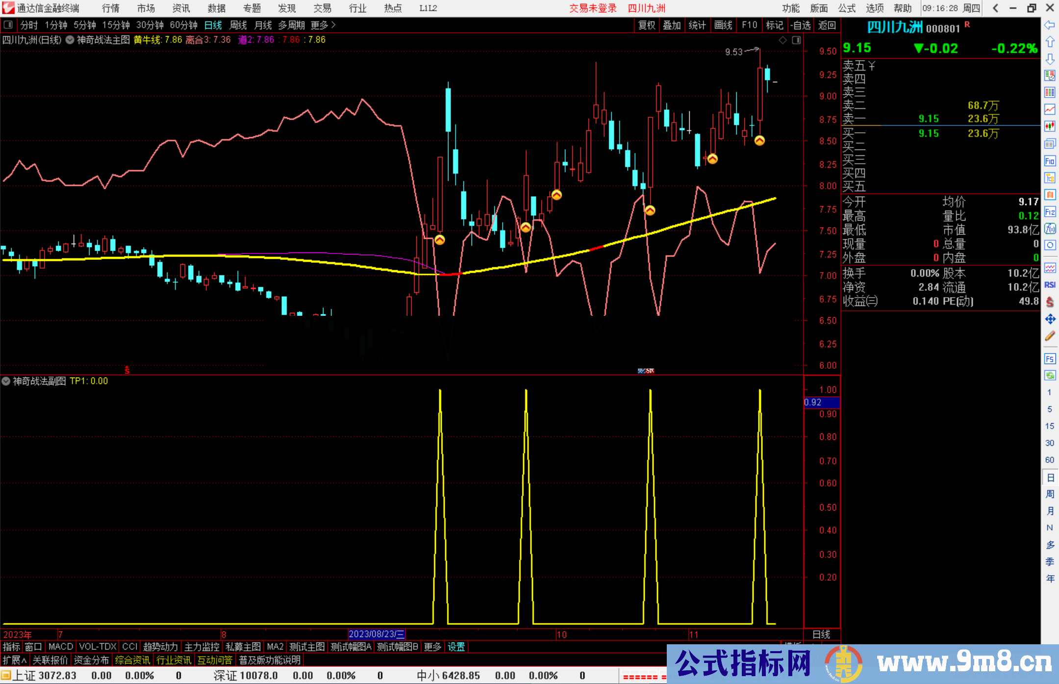Image resolution: width=1059 pixels, height=684 pixels.
Task: Open the 行情 menu
Action: (110, 8)
